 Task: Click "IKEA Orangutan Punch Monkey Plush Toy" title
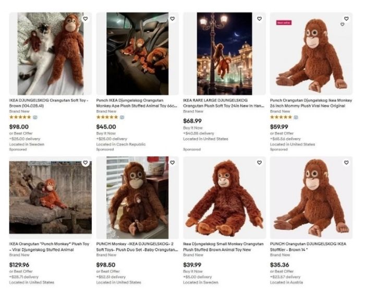tap(49, 246)
